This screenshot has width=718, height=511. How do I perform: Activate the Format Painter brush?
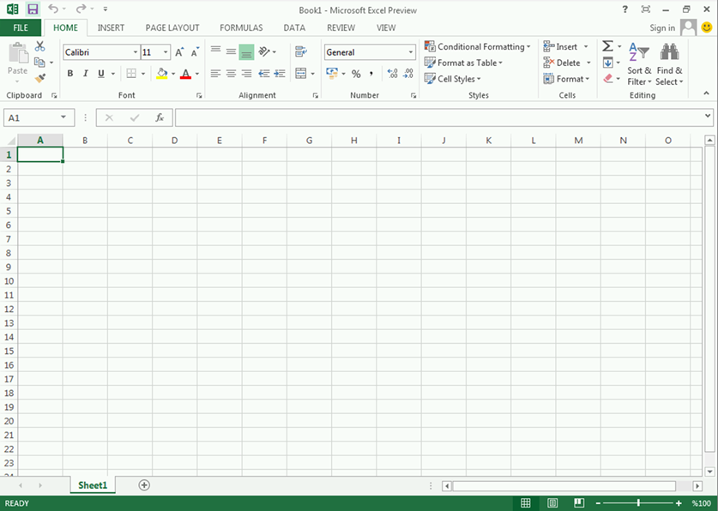coord(39,78)
